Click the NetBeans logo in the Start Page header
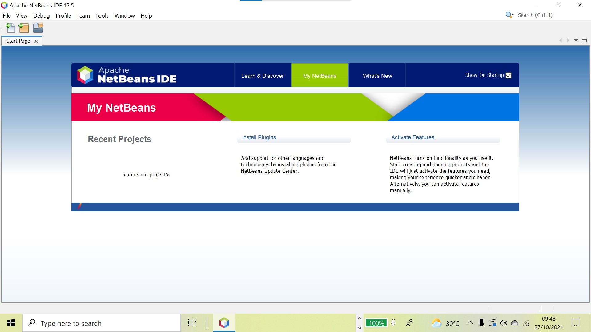The width and height of the screenshot is (591, 332). coord(85,75)
